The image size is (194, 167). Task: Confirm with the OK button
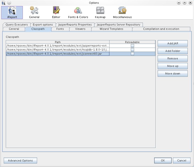pyautogui.click(x=163, y=160)
